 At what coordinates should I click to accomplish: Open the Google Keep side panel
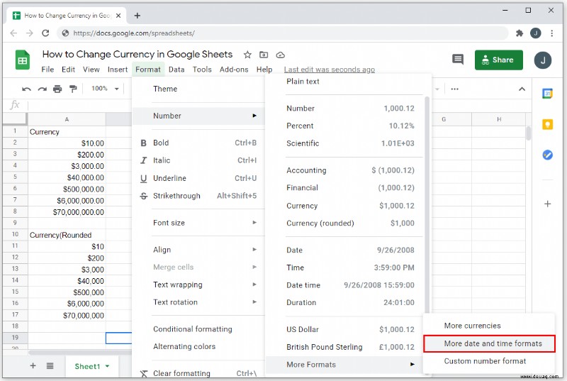[547, 124]
